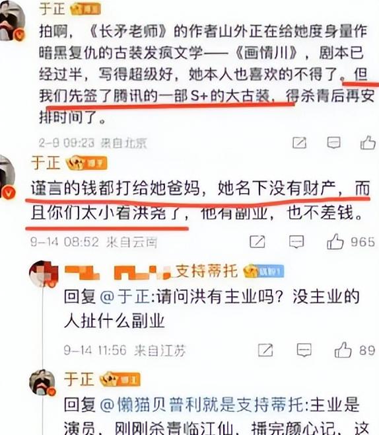Share the first 于正 comment about 画情川
This screenshot has height=435, width=379.
(x=300, y=143)
